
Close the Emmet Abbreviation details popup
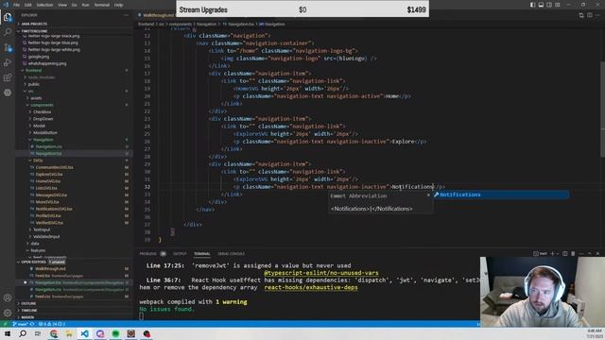click(428, 195)
